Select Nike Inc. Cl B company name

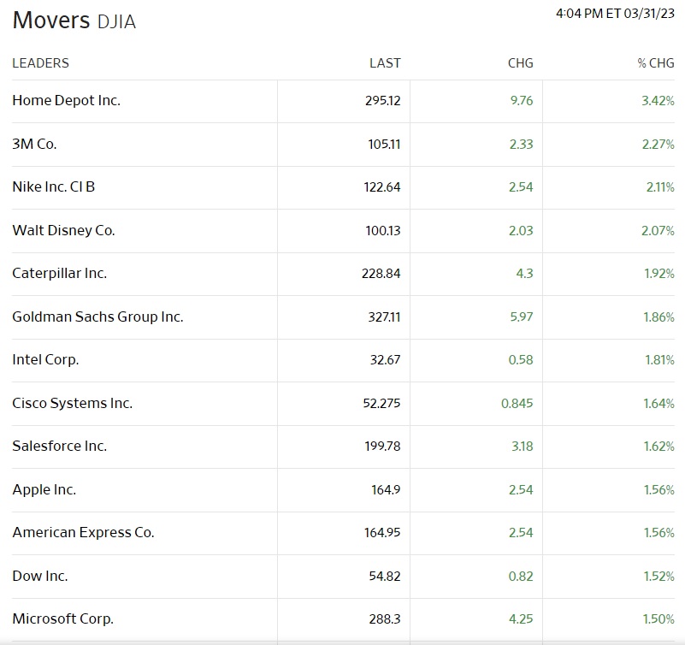pos(54,186)
